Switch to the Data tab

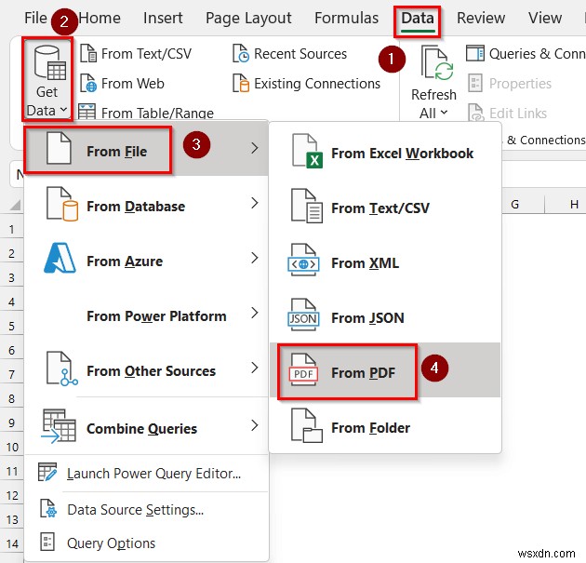pos(417,20)
